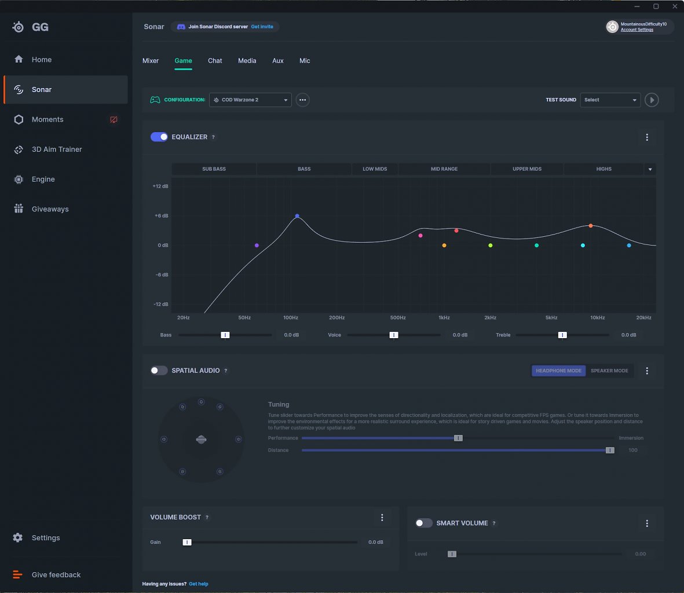Click the user avatar icon
The width and height of the screenshot is (684, 593).
(x=612, y=27)
